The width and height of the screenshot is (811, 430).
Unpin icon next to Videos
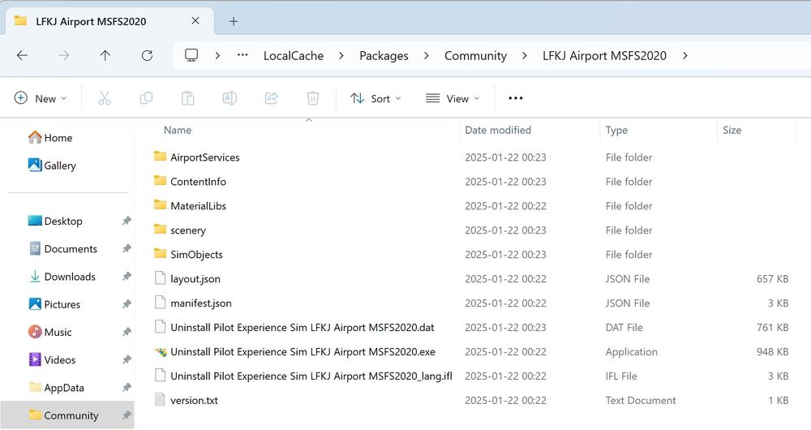(127, 360)
